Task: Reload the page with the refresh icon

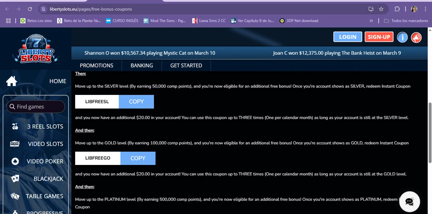Action: (30, 9)
